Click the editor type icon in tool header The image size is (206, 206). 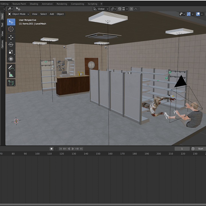(x=9, y=9)
